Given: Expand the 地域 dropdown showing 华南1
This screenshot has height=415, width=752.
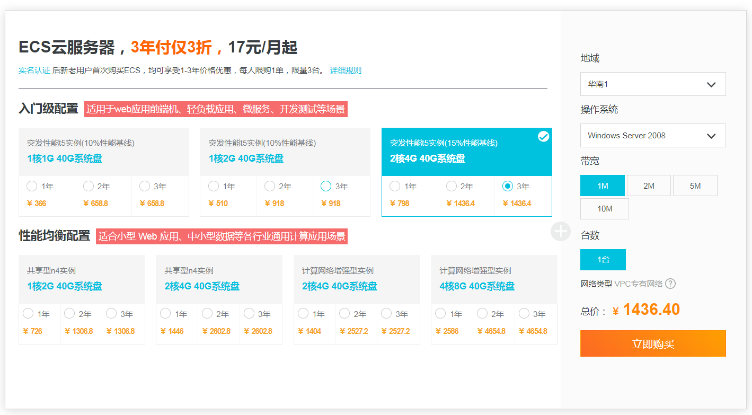Looking at the screenshot, I should [x=652, y=84].
